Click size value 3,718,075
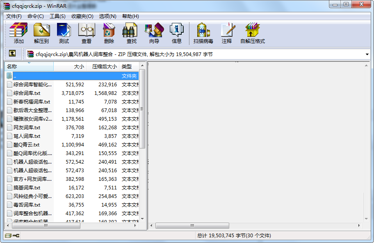This screenshot has height=243, width=374. tap(73, 93)
